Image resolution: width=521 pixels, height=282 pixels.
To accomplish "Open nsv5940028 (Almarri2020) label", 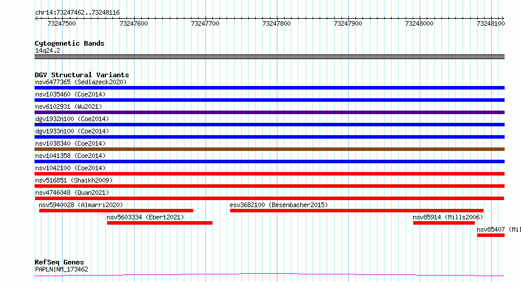I will (81, 205).
